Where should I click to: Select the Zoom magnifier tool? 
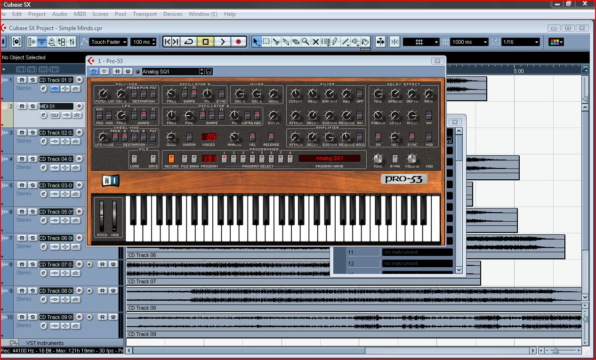[306, 42]
